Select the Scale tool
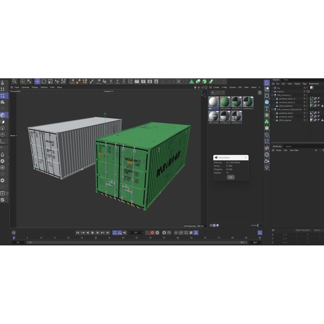 point(50,81)
